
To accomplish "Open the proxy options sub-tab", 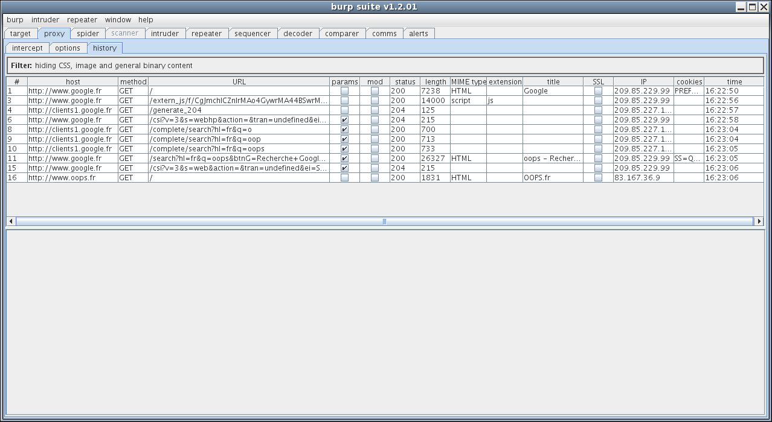I will point(68,48).
